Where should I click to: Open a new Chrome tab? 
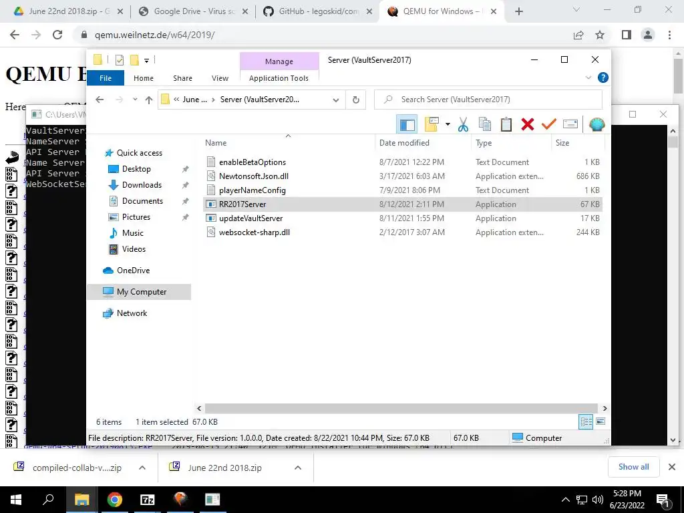(x=518, y=12)
